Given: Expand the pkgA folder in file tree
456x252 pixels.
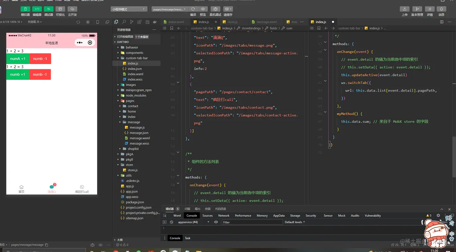Looking at the screenshot, I should (129, 154).
